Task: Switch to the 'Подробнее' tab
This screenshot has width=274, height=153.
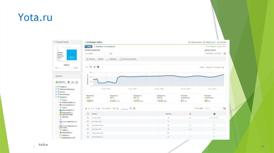Action: pyautogui.click(x=98, y=47)
